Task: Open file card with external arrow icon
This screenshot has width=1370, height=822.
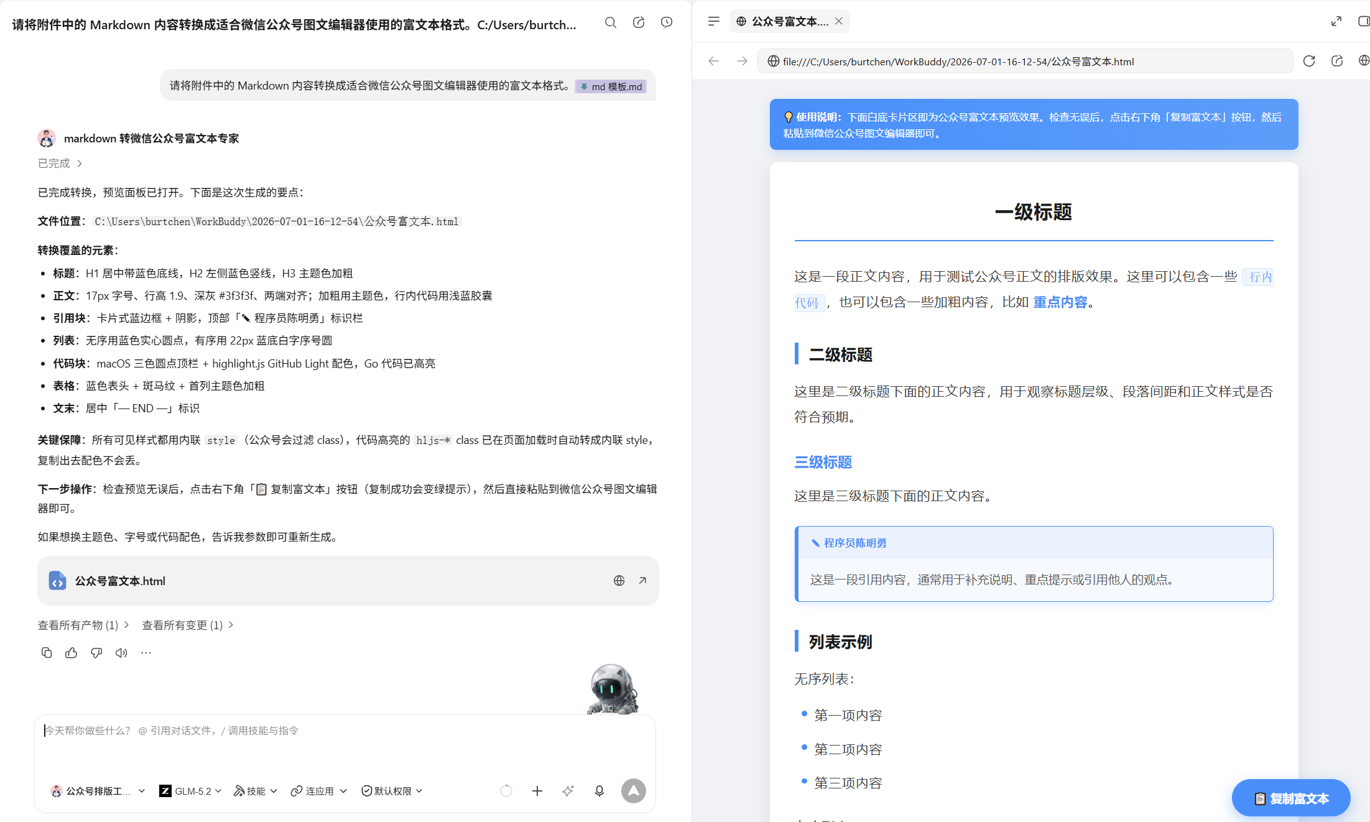Action: coord(642,581)
